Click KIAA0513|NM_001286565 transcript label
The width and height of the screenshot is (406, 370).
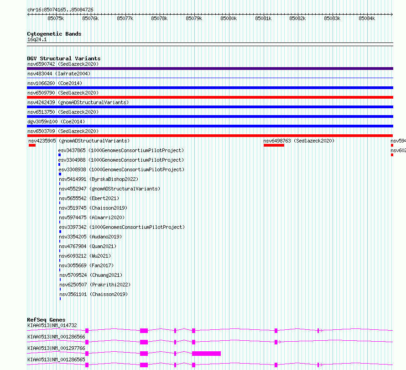pyautogui.click(x=56, y=359)
